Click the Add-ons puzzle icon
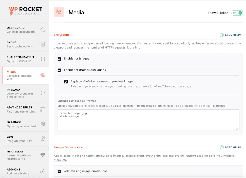246x178 pixels. click(43, 171)
